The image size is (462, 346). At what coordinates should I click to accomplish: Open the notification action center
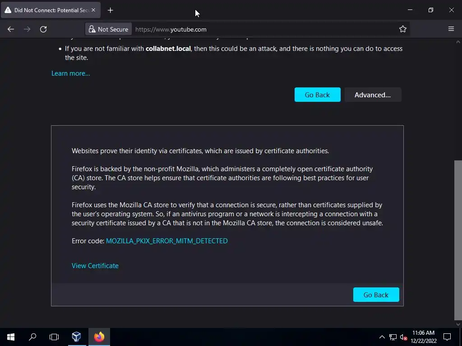coord(447,337)
